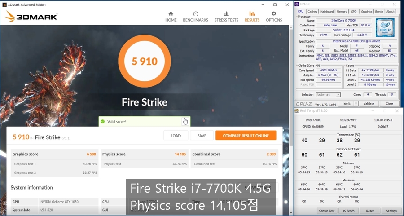
Task: Click the Name field Intel Core i7 7700K
Action: tap(343, 20)
